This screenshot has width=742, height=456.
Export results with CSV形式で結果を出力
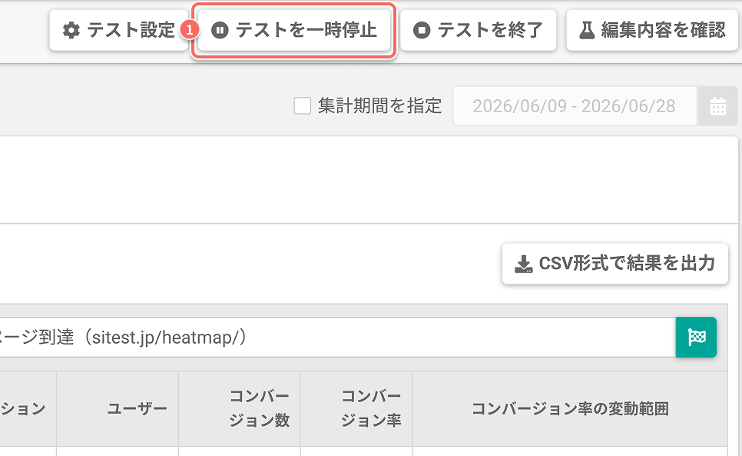click(x=614, y=264)
